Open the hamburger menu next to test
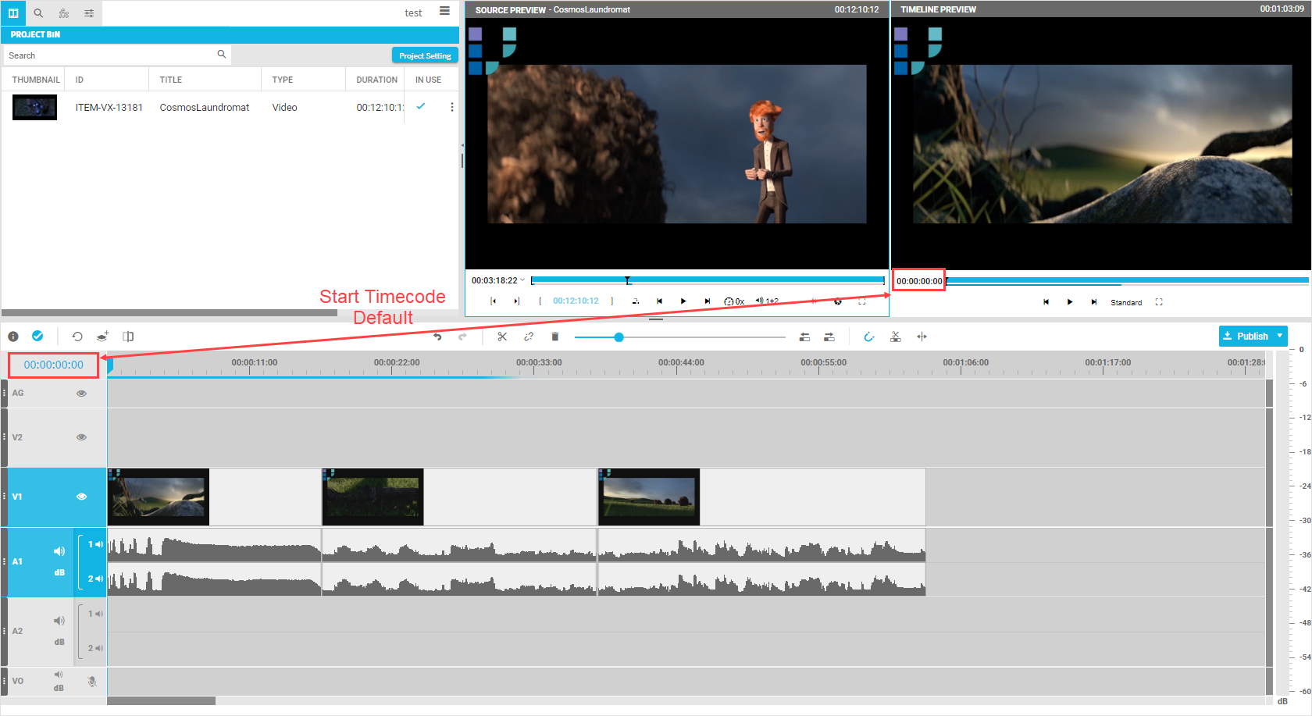This screenshot has width=1312, height=716. click(444, 11)
